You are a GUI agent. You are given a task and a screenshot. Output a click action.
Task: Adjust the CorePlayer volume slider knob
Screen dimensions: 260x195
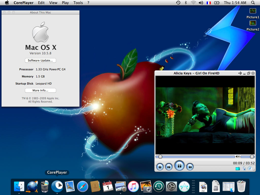pyautogui.click(x=252, y=157)
